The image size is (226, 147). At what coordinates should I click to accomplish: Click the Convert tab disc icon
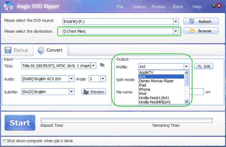(41, 51)
